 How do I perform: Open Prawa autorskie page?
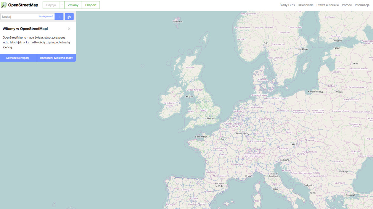click(327, 5)
